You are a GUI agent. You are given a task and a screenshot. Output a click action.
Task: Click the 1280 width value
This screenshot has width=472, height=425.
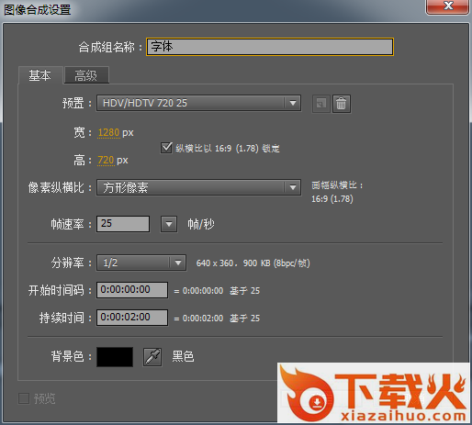[108, 133]
